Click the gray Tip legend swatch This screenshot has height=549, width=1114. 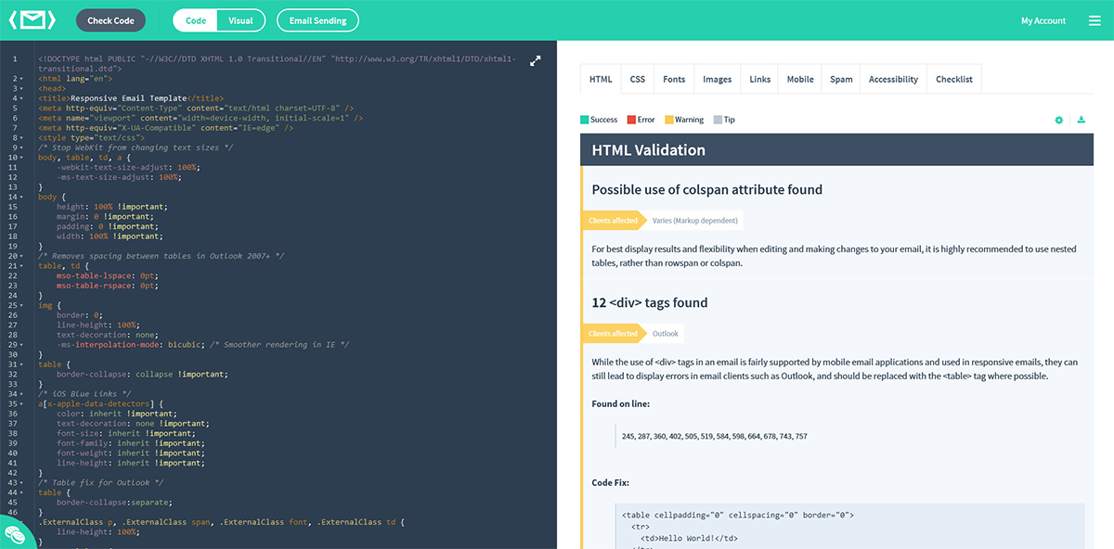pos(718,120)
